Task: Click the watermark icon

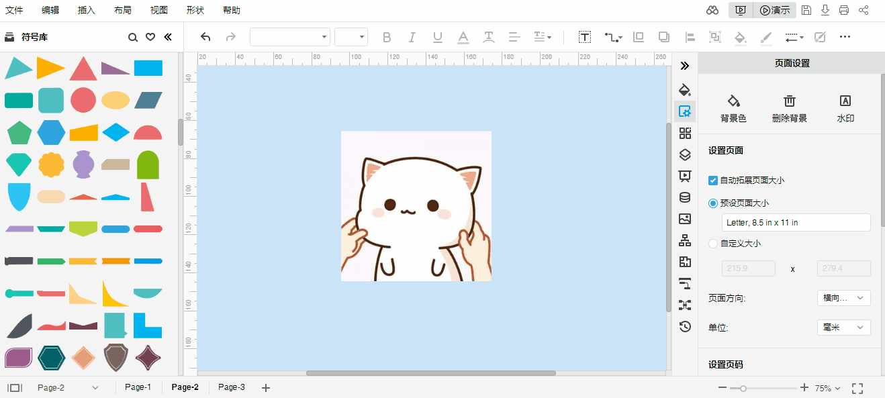Action: [x=845, y=101]
